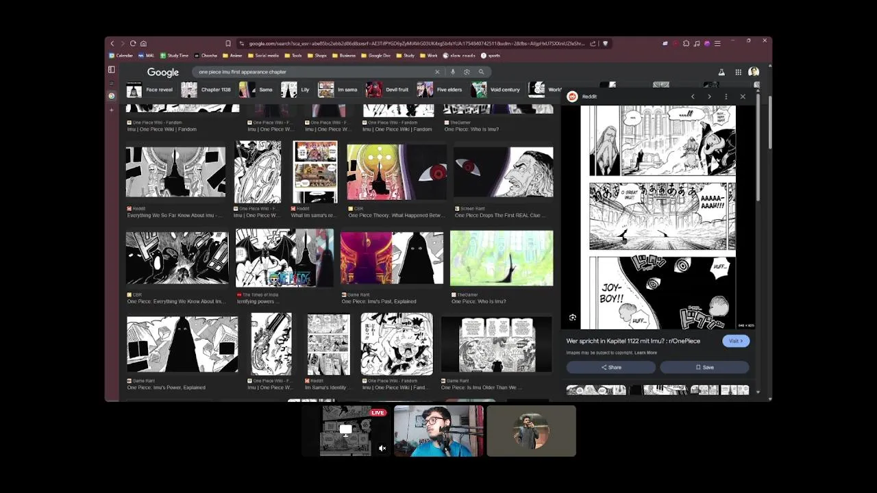
Task: Click the browser address bar URL
Action: (x=417, y=43)
